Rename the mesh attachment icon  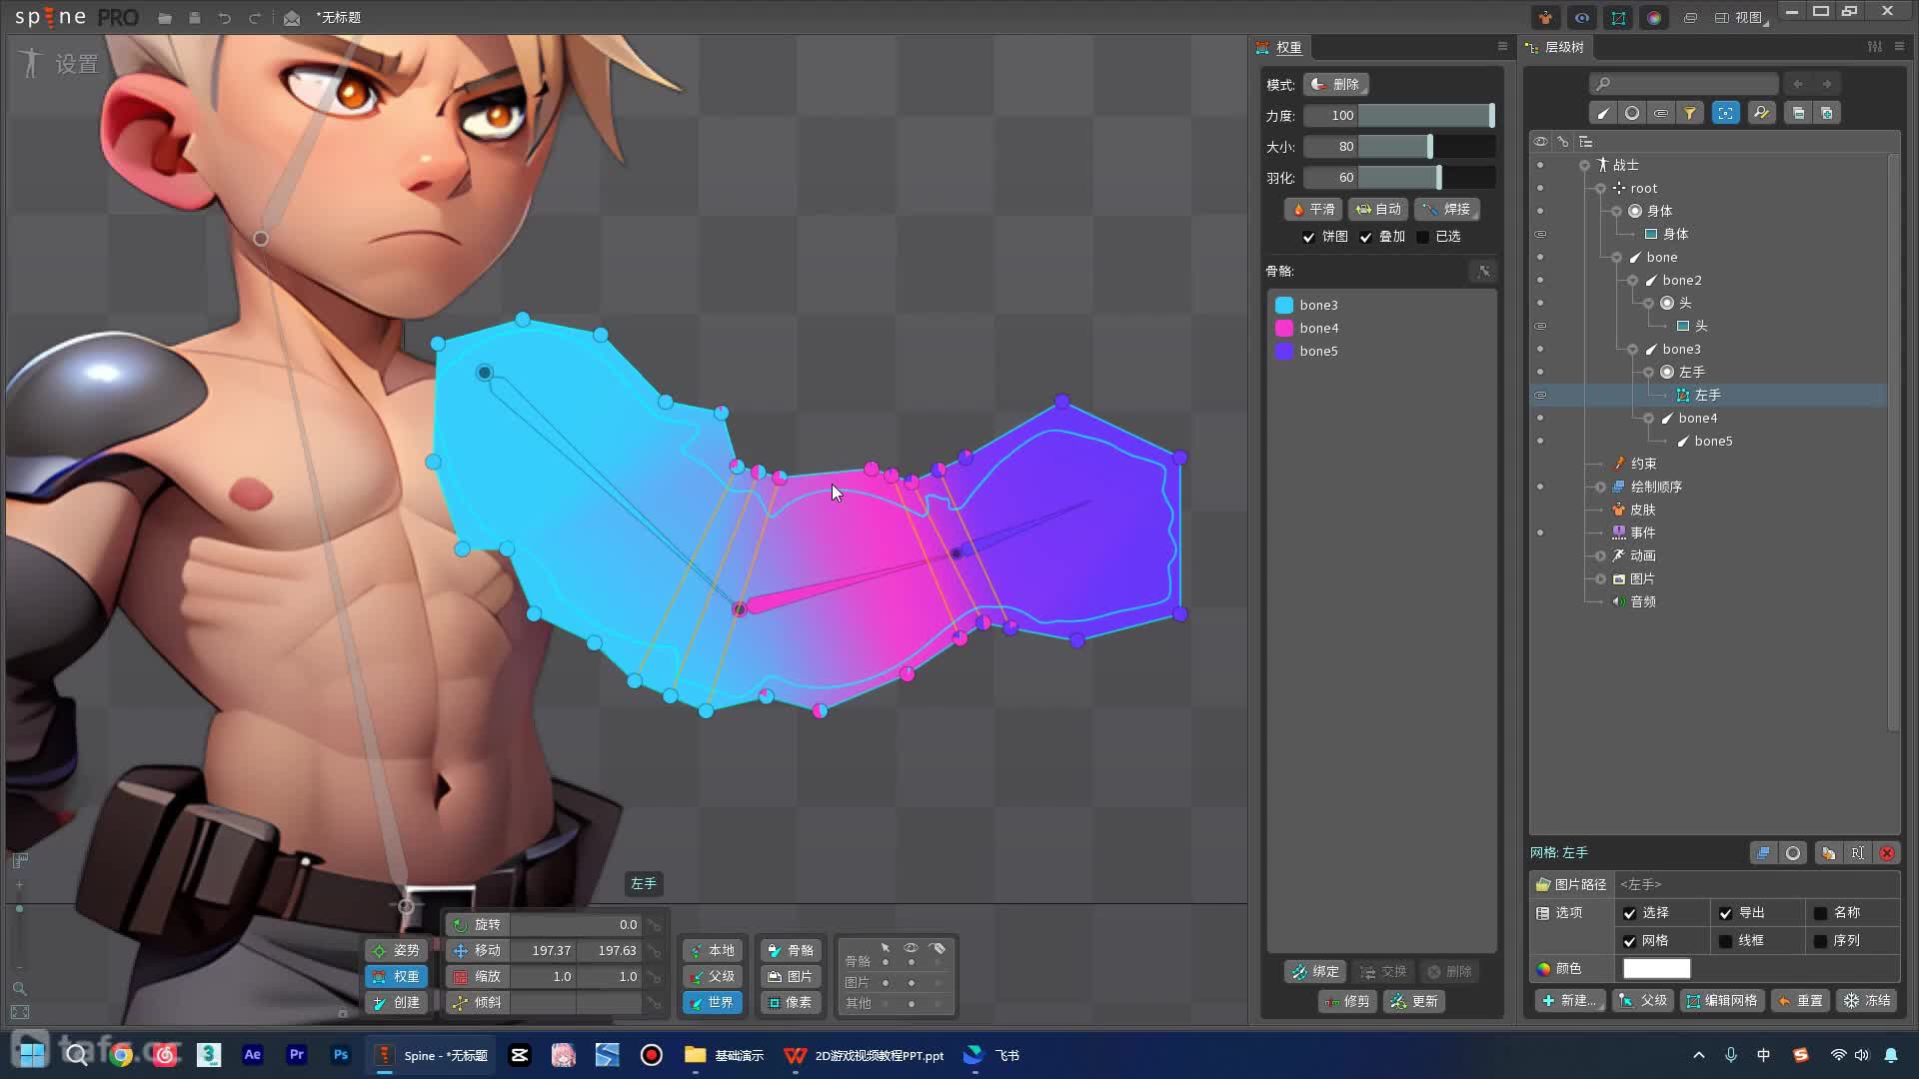[1857, 853]
